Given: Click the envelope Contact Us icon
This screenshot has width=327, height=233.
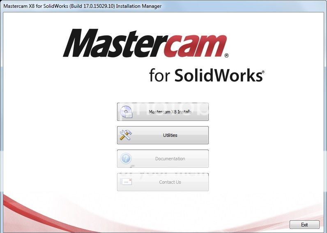Looking at the screenshot, I should (x=126, y=182).
